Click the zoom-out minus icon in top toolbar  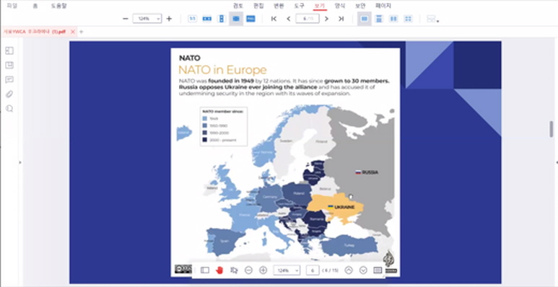pos(126,19)
